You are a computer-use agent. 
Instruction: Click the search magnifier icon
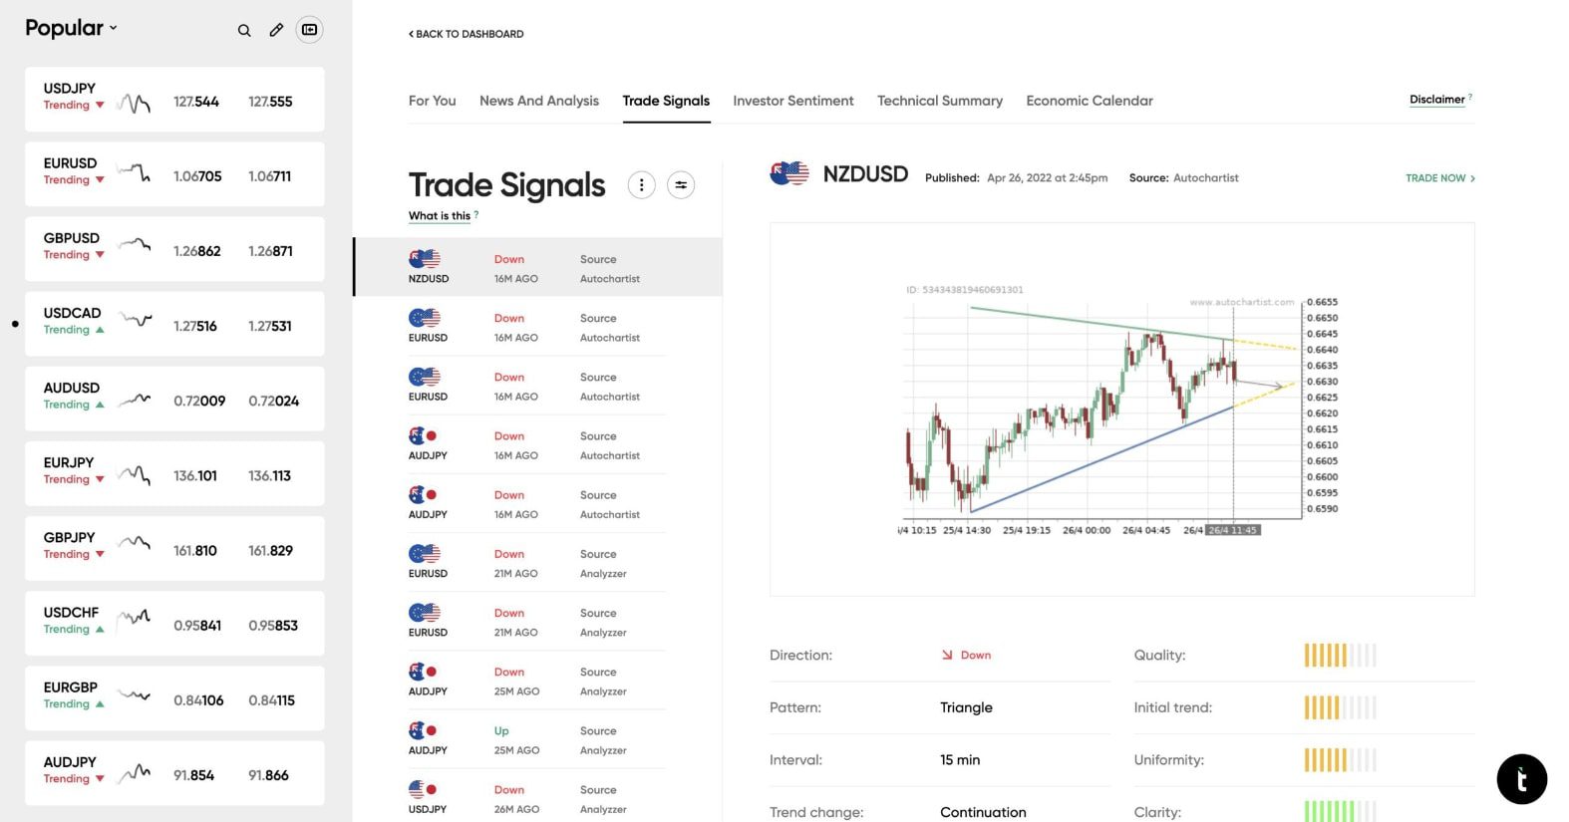tap(244, 30)
